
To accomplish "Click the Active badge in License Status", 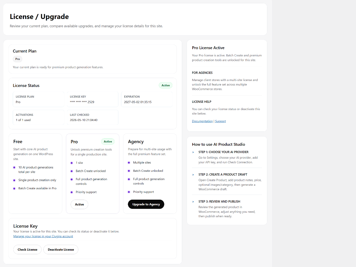I will click(x=166, y=85).
